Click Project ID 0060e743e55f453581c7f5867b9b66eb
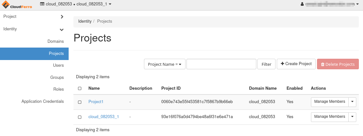363x136 pixels. pyautogui.click(x=197, y=102)
